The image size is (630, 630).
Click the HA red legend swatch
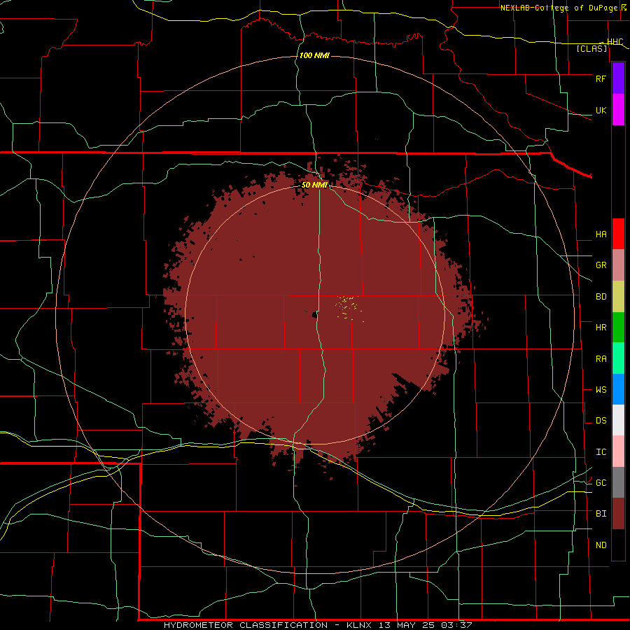tap(618, 234)
